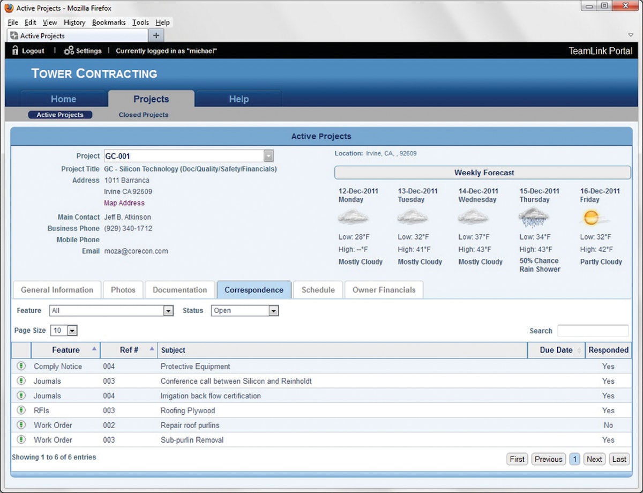Change Page Size dropdown value

(x=72, y=331)
